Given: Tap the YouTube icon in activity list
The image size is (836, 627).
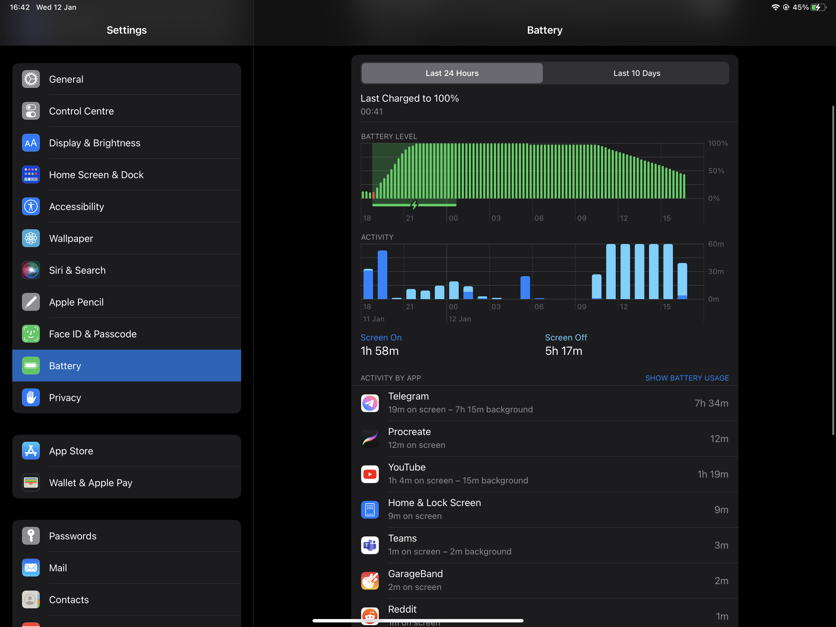Looking at the screenshot, I should tap(370, 474).
